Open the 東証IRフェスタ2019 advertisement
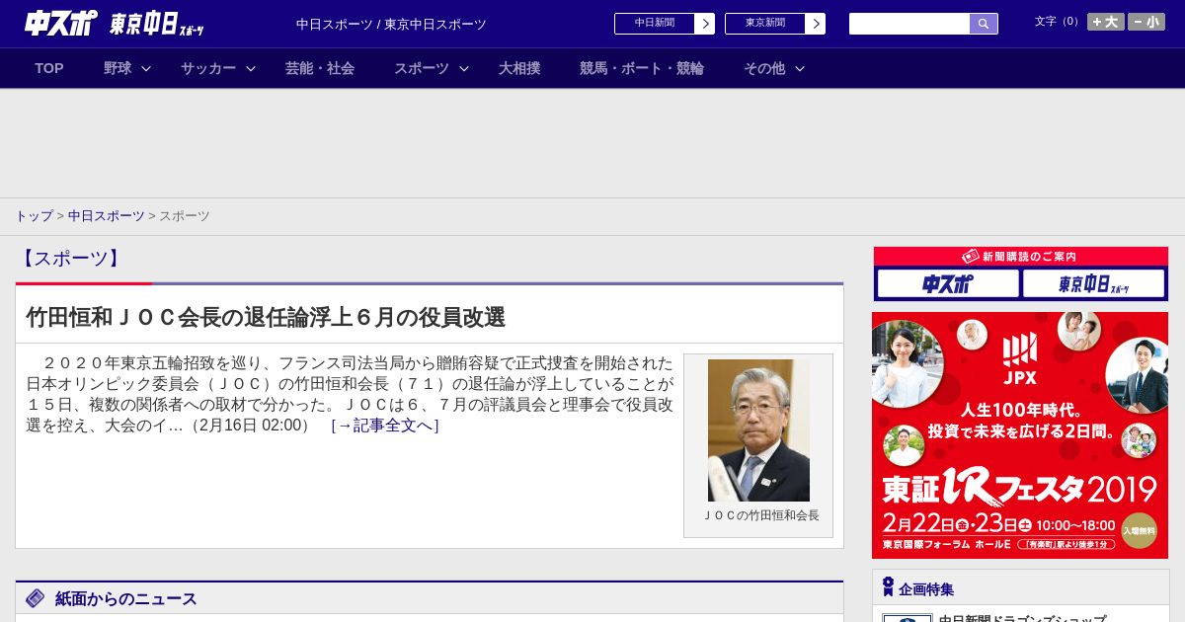Screen dimensions: 1185x622 point(1020,435)
